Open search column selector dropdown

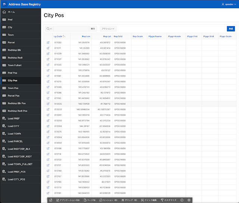[49, 29]
